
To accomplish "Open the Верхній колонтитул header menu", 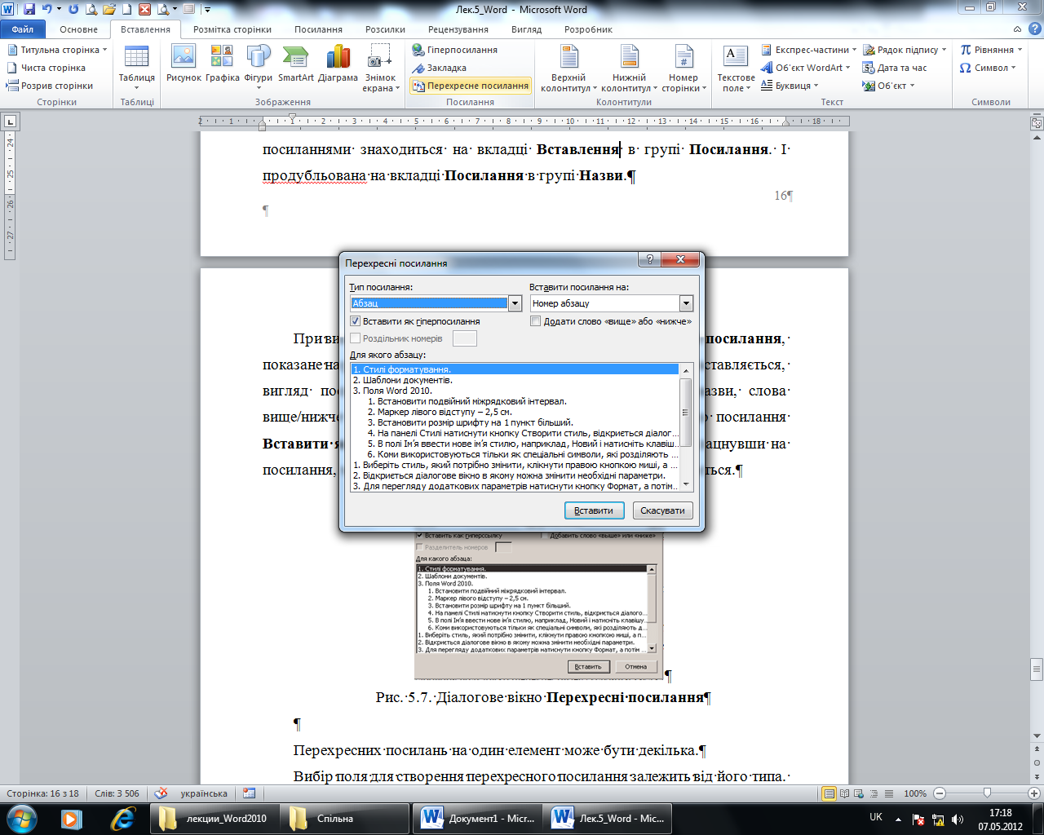I will click(x=568, y=68).
